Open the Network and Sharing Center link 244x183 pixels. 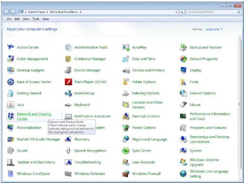pos(34,116)
